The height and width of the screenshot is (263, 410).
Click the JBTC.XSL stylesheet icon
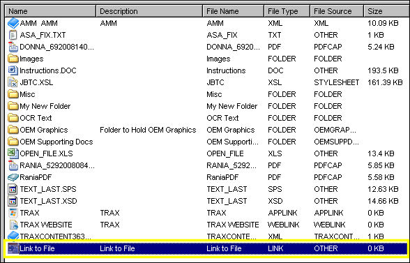pos(13,82)
